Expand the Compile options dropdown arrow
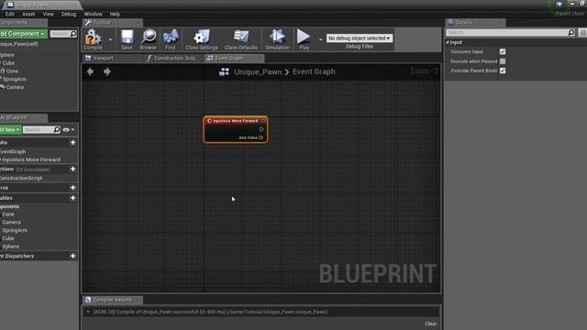This screenshot has width=587, height=330. pyautogui.click(x=110, y=39)
